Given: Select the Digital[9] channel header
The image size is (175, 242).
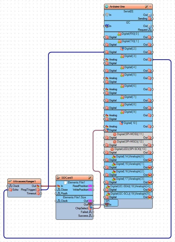Looking at the screenshot, I should [x=128, y=112].
